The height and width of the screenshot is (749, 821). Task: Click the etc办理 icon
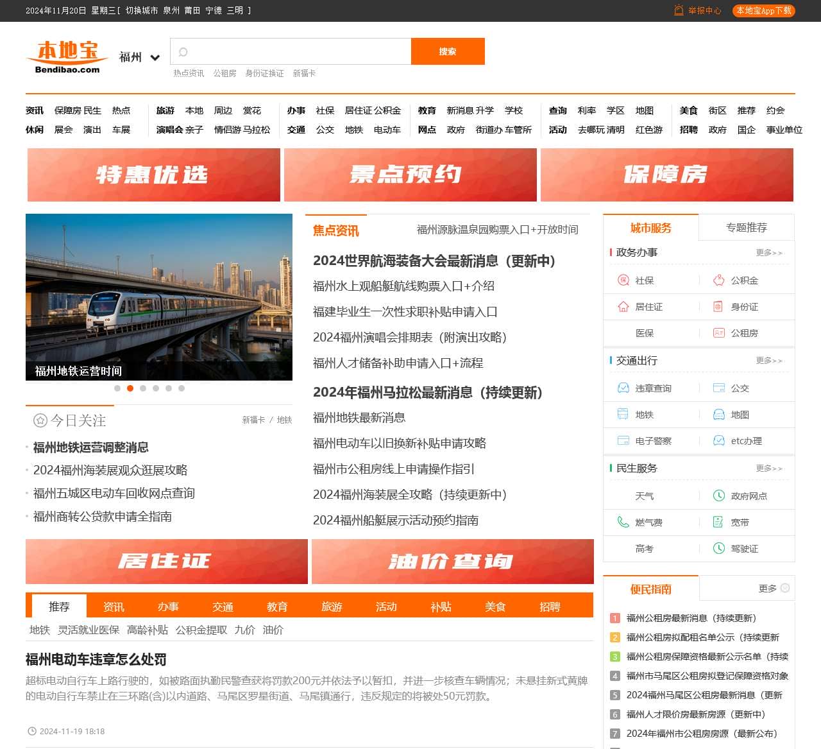point(718,440)
